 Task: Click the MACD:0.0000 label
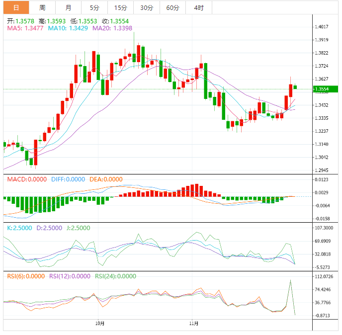coord(27,179)
